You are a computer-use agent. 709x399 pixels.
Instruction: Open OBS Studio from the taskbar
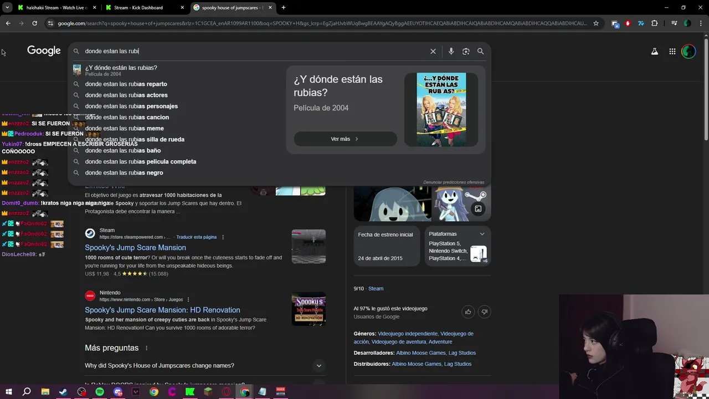(x=81, y=392)
